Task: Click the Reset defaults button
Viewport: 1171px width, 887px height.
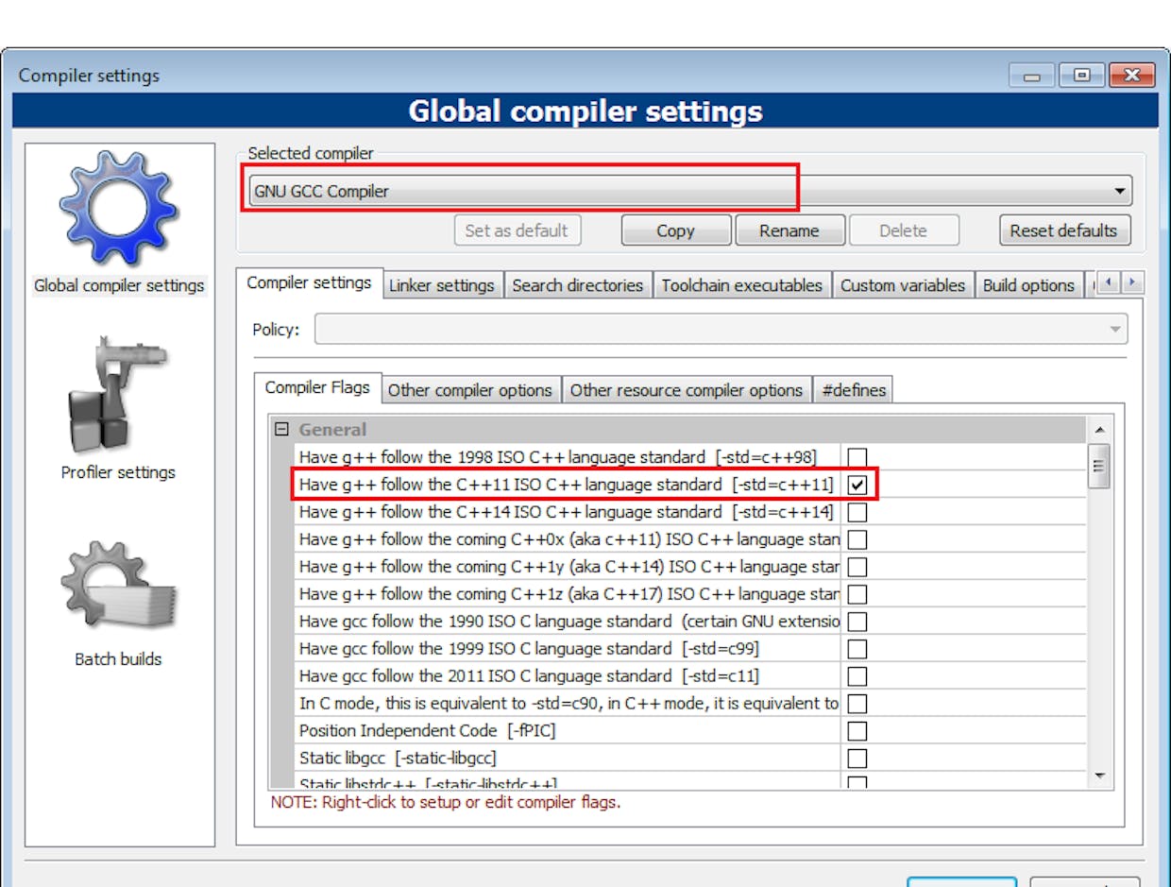Action: [1063, 230]
